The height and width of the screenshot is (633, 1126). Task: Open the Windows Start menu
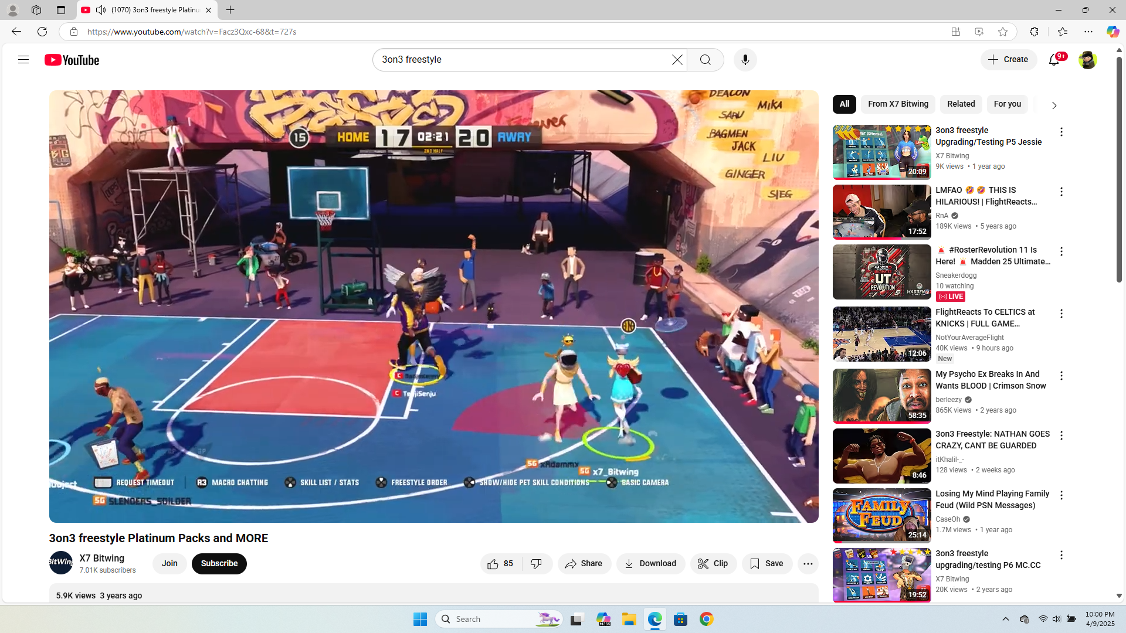coord(420,619)
